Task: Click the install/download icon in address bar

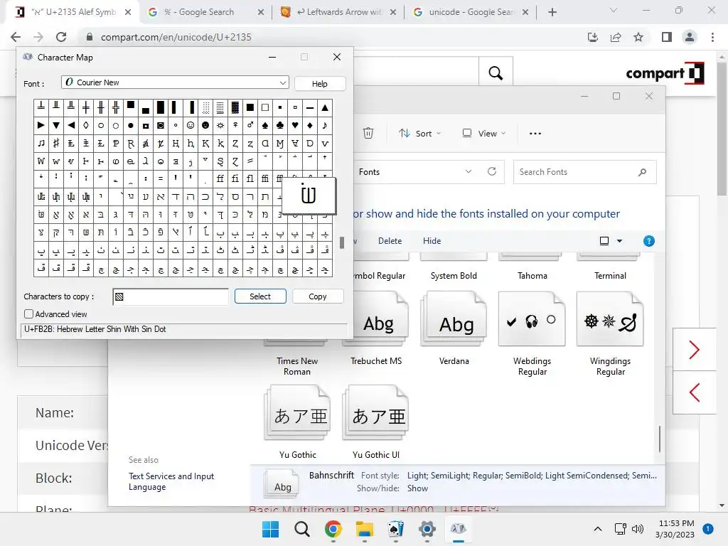Action: click(x=593, y=37)
